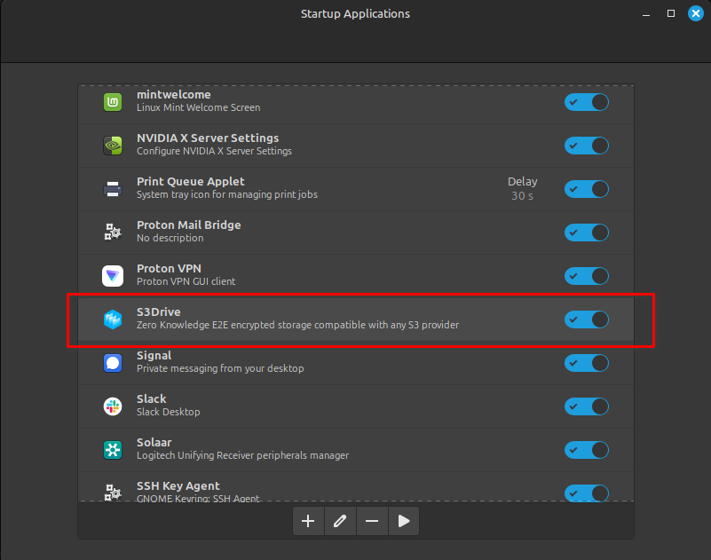Minimize the Startup Applications window
This screenshot has width=711, height=560.
click(646, 14)
